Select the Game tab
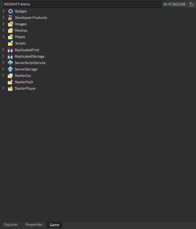Viewport: 196px width, 229px height. click(x=55, y=225)
